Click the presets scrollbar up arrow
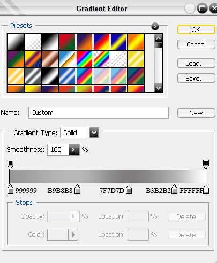This screenshot has width=217, height=263. click(x=158, y=38)
